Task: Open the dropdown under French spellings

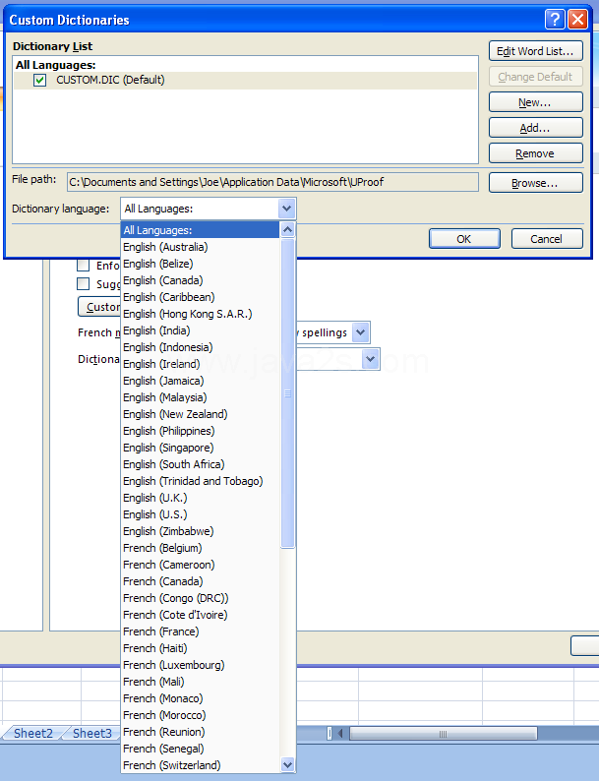Action: pyautogui.click(x=371, y=359)
